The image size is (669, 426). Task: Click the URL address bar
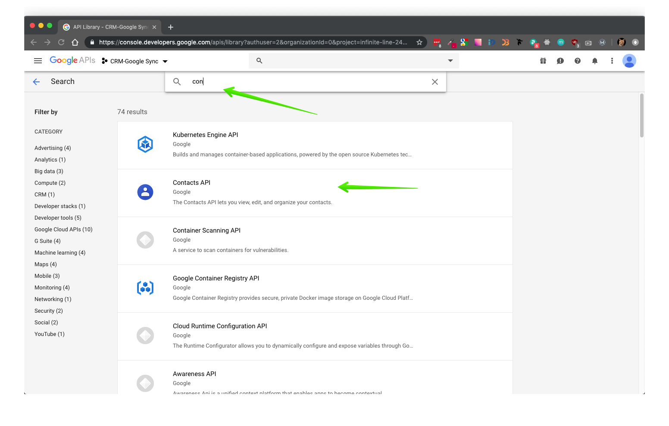253,42
